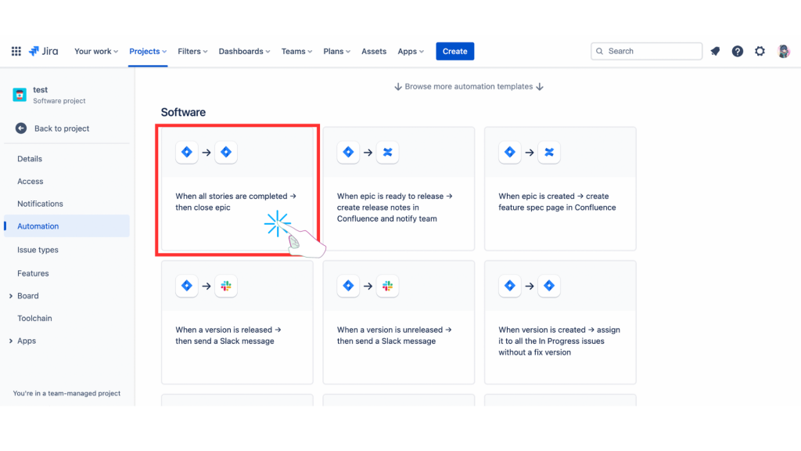Image resolution: width=801 pixels, height=451 pixels.
Task: Click the Jira logo
Action: click(x=44, y=51)
